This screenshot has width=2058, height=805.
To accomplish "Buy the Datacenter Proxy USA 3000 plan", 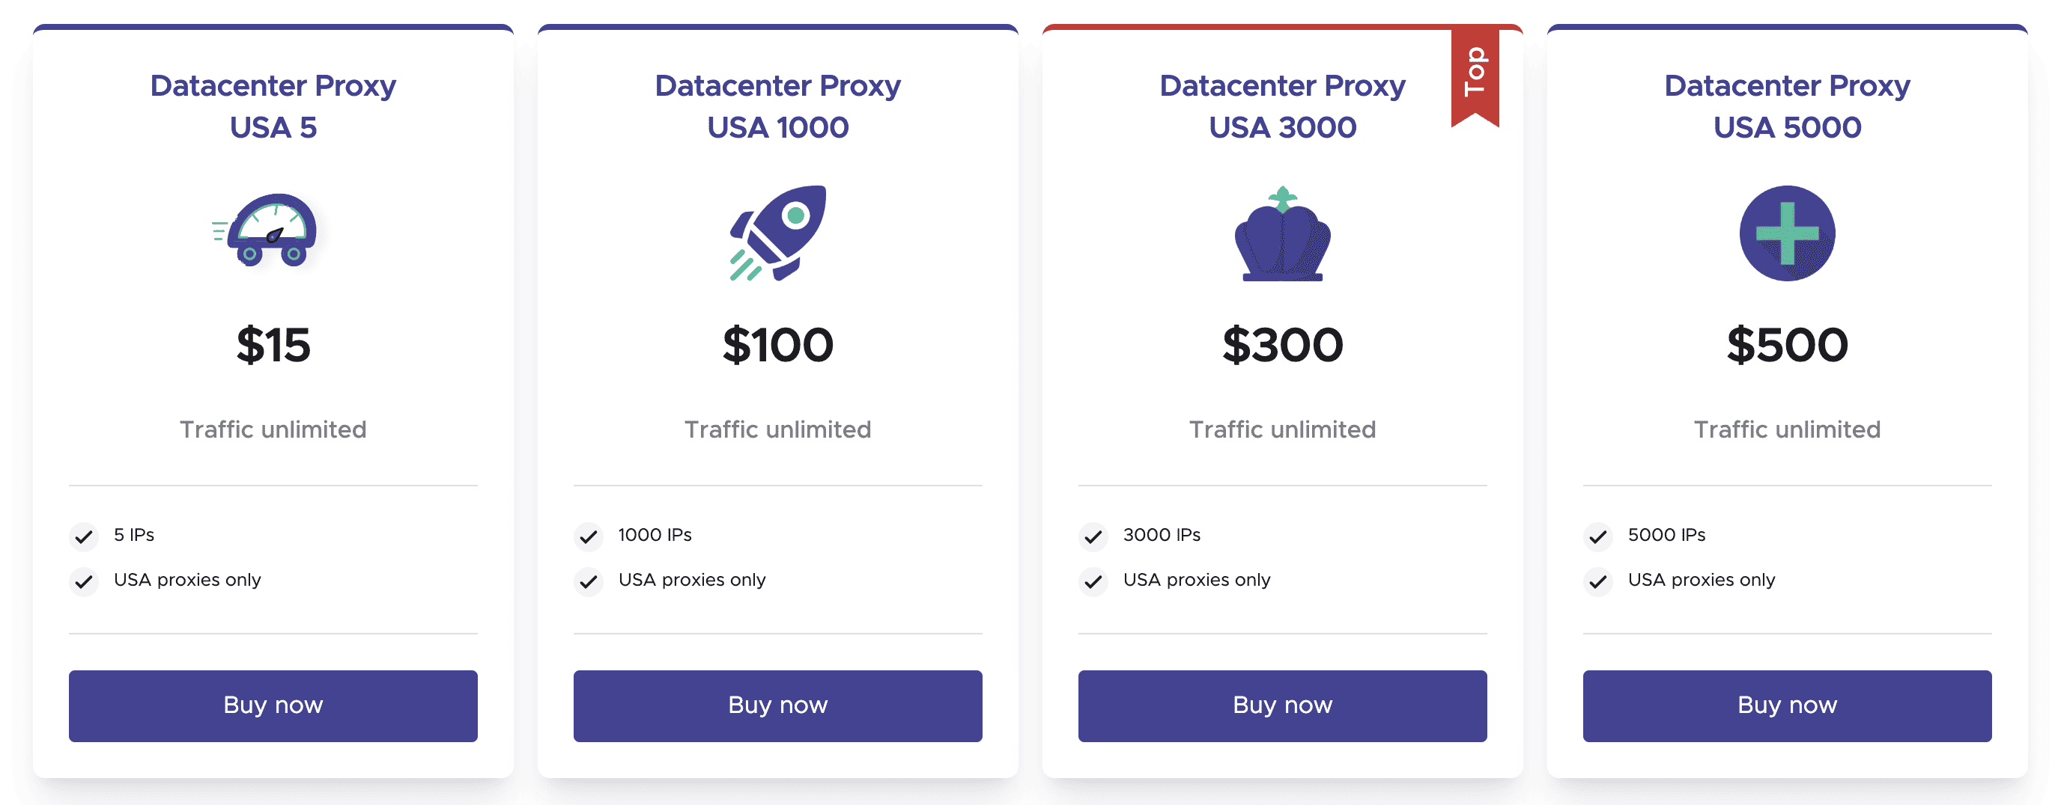I will point(1282,705).
